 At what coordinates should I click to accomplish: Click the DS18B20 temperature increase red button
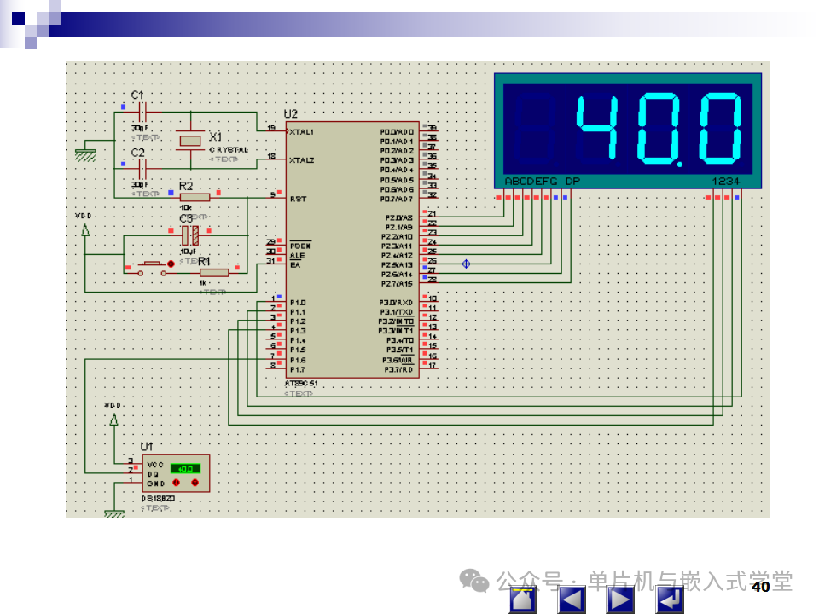coord(195,483)
